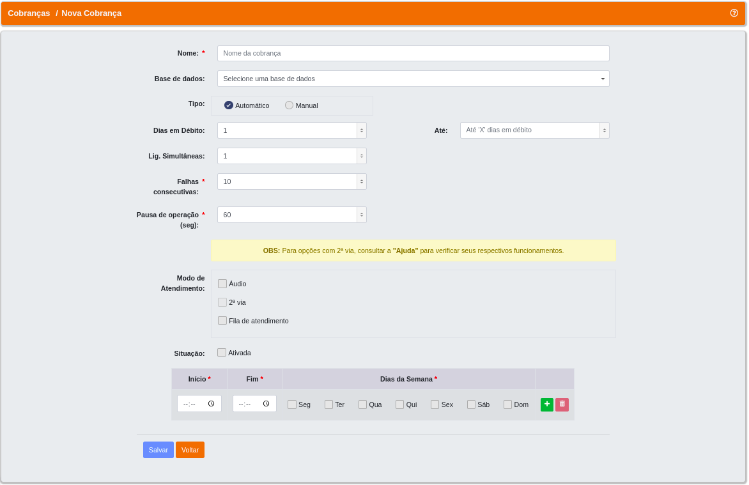
Task: Click the Situação label
Action: (189, 353)
